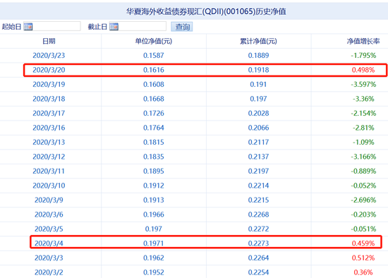Select the 单位净值(元) column header
Viewport: 388px width, 278px height.
[154, 41]
